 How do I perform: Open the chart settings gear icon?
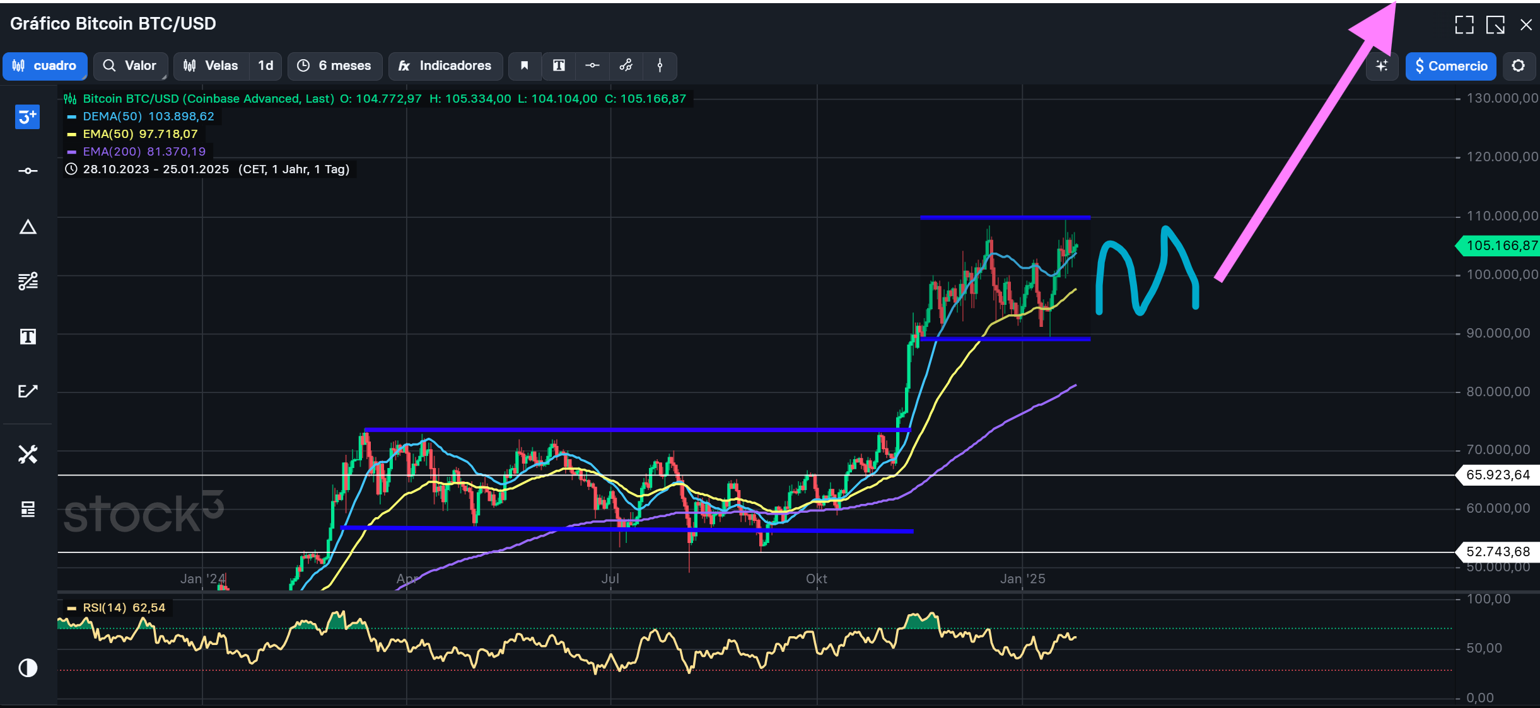[1518, 66]
